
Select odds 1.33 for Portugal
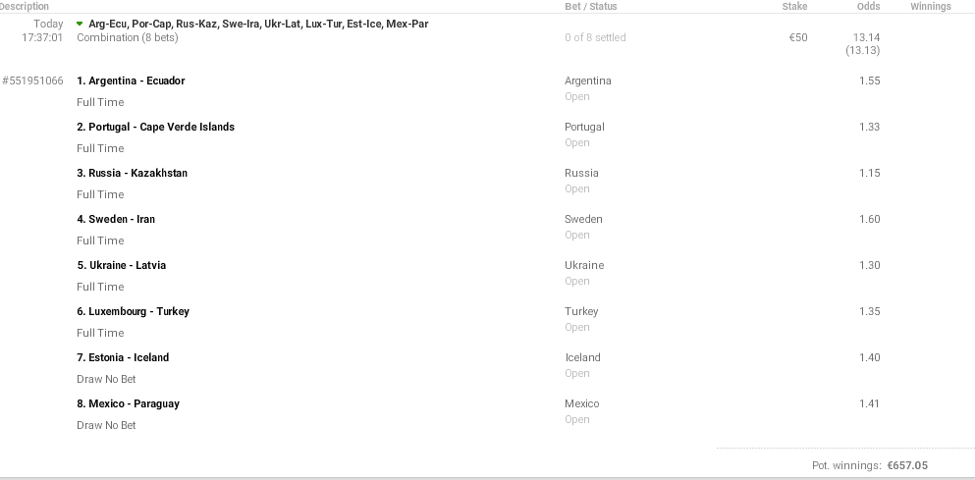tap(869, 127)
